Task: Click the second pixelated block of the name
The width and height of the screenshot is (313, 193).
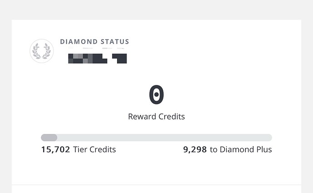Action: click(x=119, y=59)
